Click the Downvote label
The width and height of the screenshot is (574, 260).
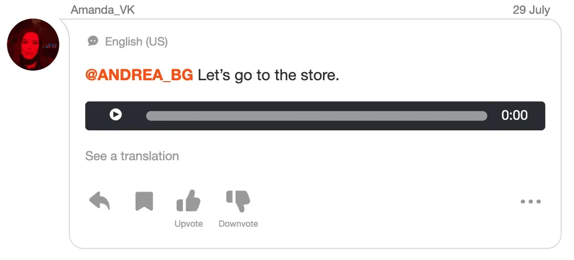[238, 224]
